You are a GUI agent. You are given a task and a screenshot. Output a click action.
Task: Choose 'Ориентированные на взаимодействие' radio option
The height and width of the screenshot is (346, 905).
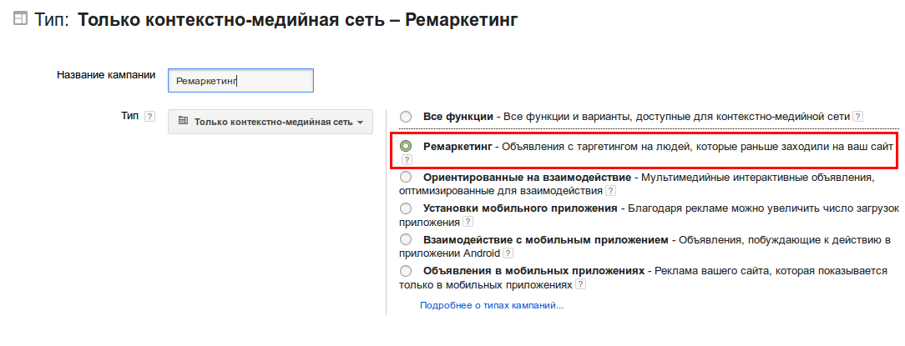(x=406, y=177)
